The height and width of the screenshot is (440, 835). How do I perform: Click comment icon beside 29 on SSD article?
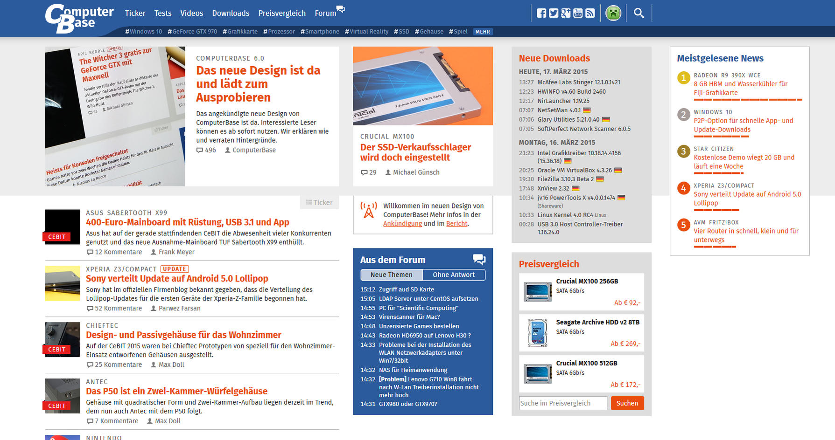(x=364, y=172)
